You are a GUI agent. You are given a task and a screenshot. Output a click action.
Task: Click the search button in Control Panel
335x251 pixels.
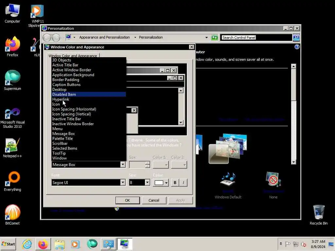pos(296,37)
